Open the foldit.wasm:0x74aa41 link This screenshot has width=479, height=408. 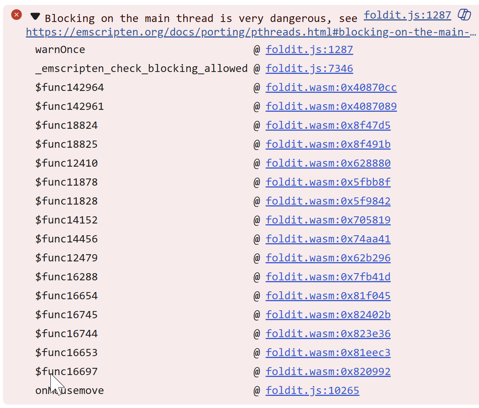click(x=328, y=239)
